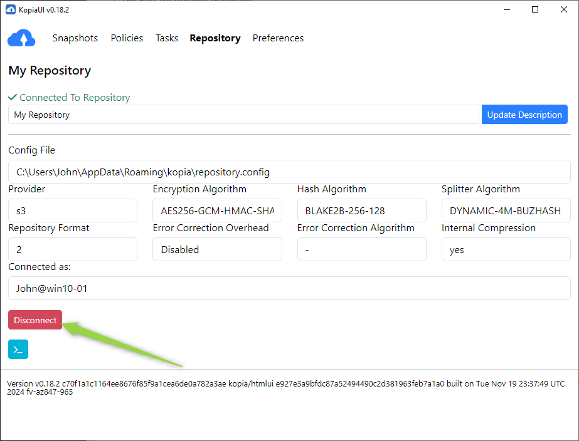Click the Hash Algorithm BLAKE2B-256-128 field
The image size is (579, 441).
(x=362, y=210)
